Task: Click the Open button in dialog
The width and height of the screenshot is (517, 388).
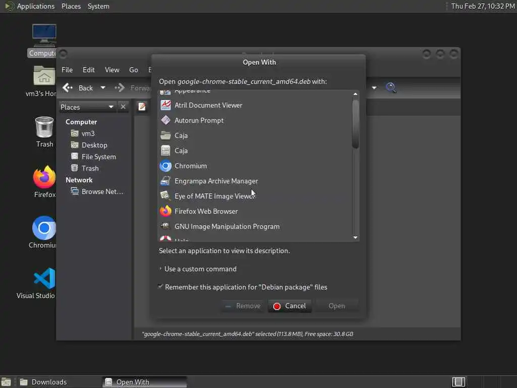Action: pos(337,306)
